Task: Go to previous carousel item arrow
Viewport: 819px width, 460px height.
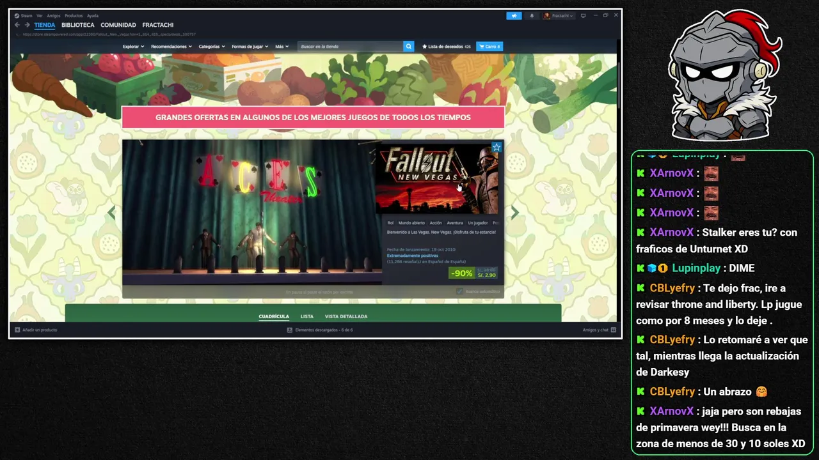Action: (112, 213)
